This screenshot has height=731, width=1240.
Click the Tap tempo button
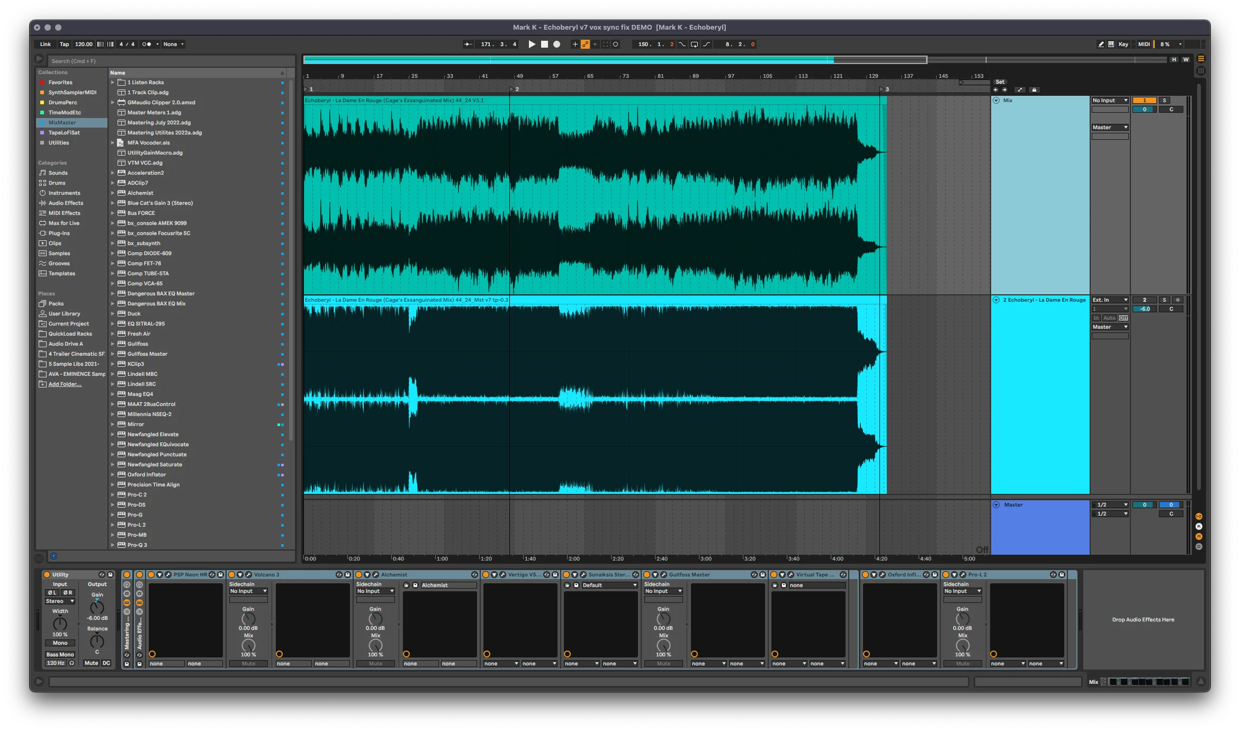point(64,44)
